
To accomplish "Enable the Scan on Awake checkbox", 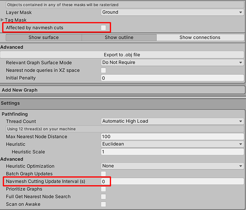I will (x=103, y=204).
